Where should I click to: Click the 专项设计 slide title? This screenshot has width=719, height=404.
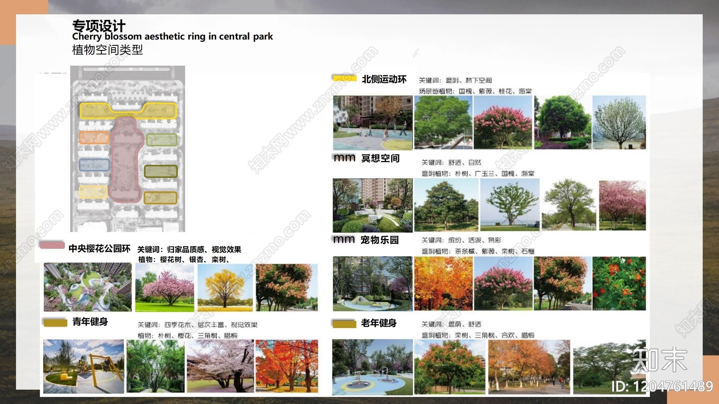pos(99,25)
